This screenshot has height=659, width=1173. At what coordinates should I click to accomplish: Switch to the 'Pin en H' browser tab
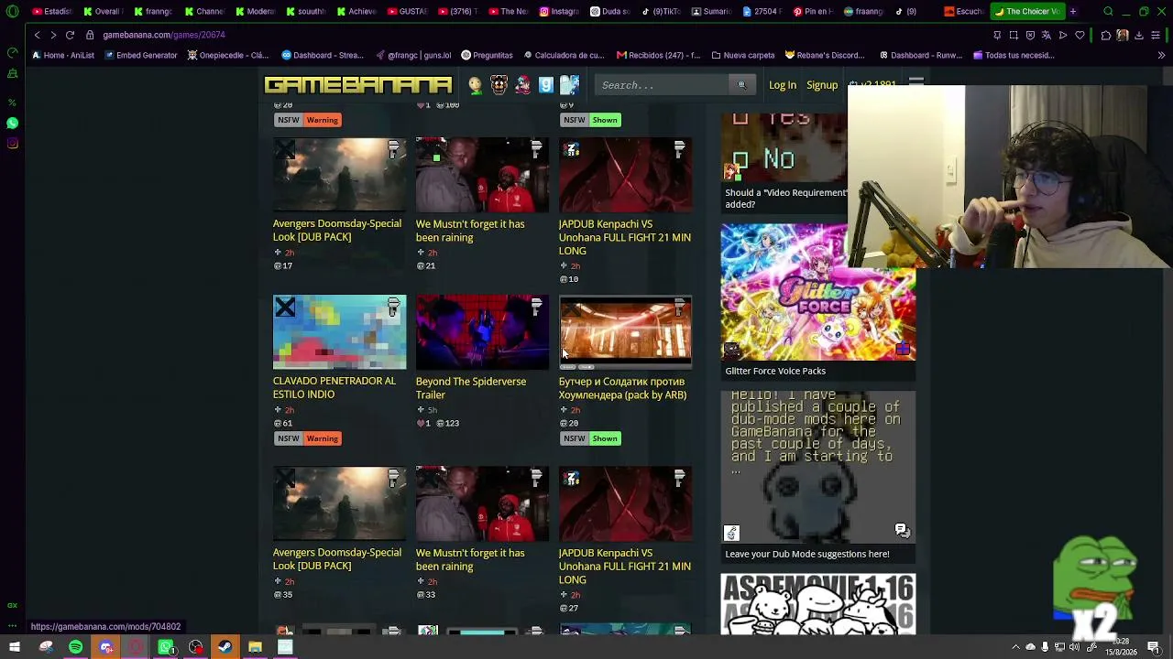coord(814,11)
